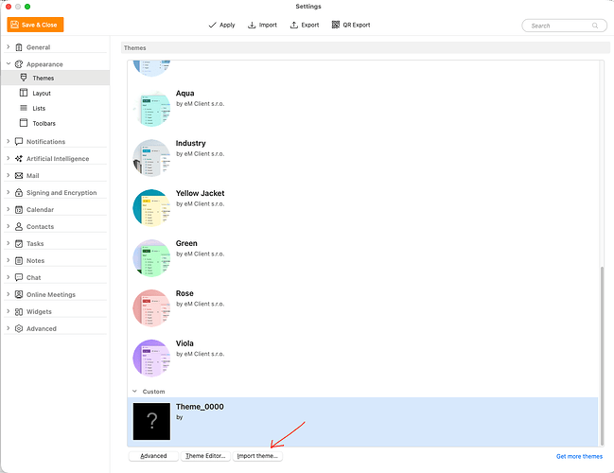Open the Layout settings page
Image resolution: width=614 pixels, height=473 pixels.
point(42,94)
